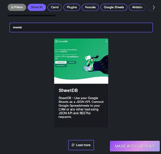Click the Documentation button in the preview
The image size is (161, 154).
(x=61, y=65)
